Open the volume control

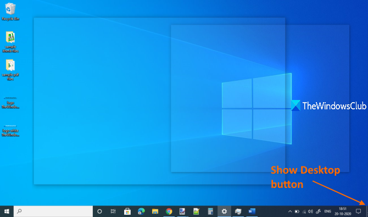pos(310,212)
